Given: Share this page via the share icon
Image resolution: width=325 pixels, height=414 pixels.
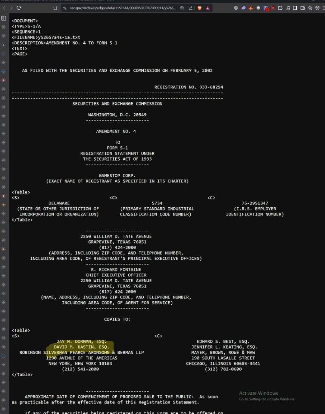Looking at the screenshot, I should coord(191,8).
